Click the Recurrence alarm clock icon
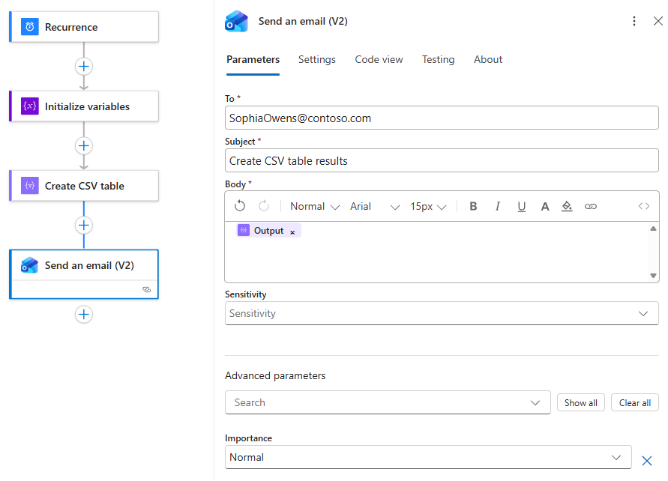Viewport: 668px width, 481px height. [30, 27]
